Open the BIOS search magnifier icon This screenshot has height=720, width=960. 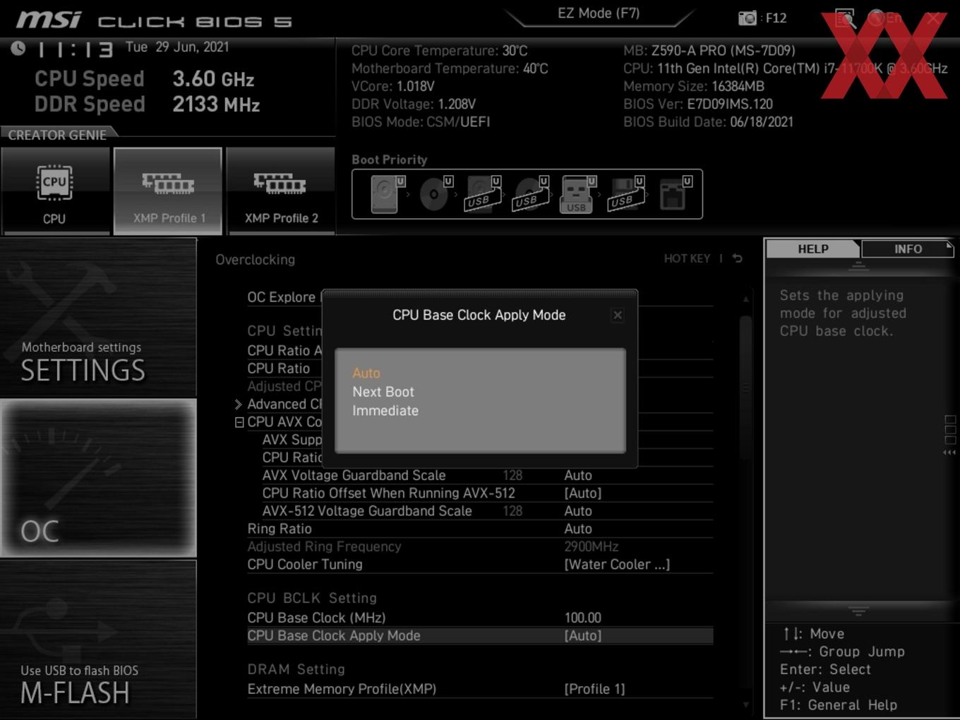[x=845, y=18]
